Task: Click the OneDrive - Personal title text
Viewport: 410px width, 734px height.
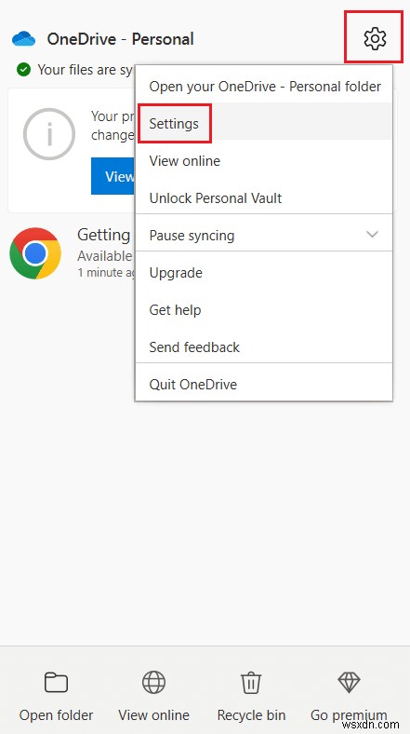Action: tap(121, 39)
